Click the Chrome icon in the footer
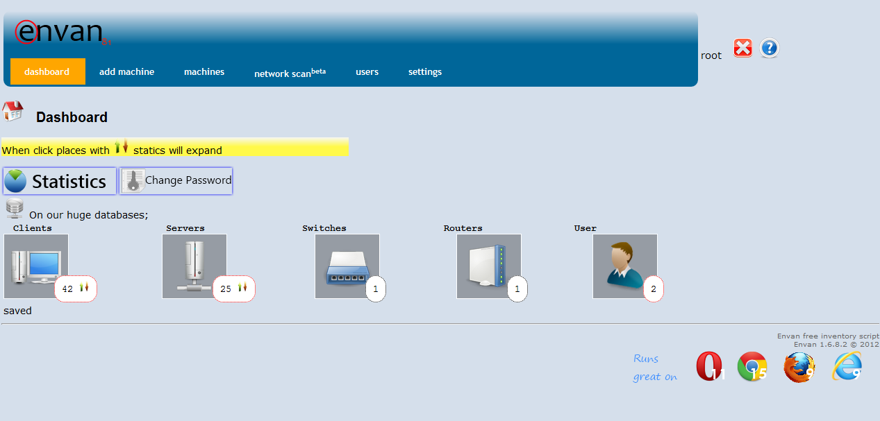 752,366
